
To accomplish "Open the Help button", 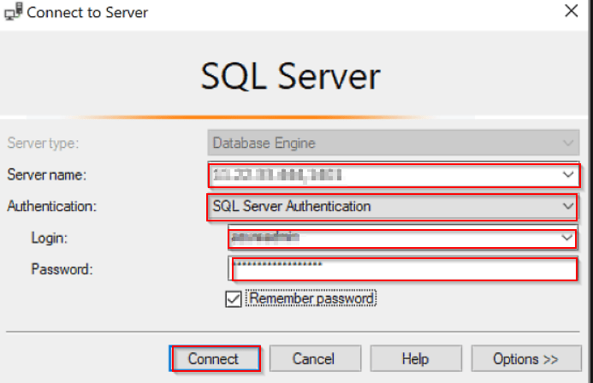I will 416,358.
